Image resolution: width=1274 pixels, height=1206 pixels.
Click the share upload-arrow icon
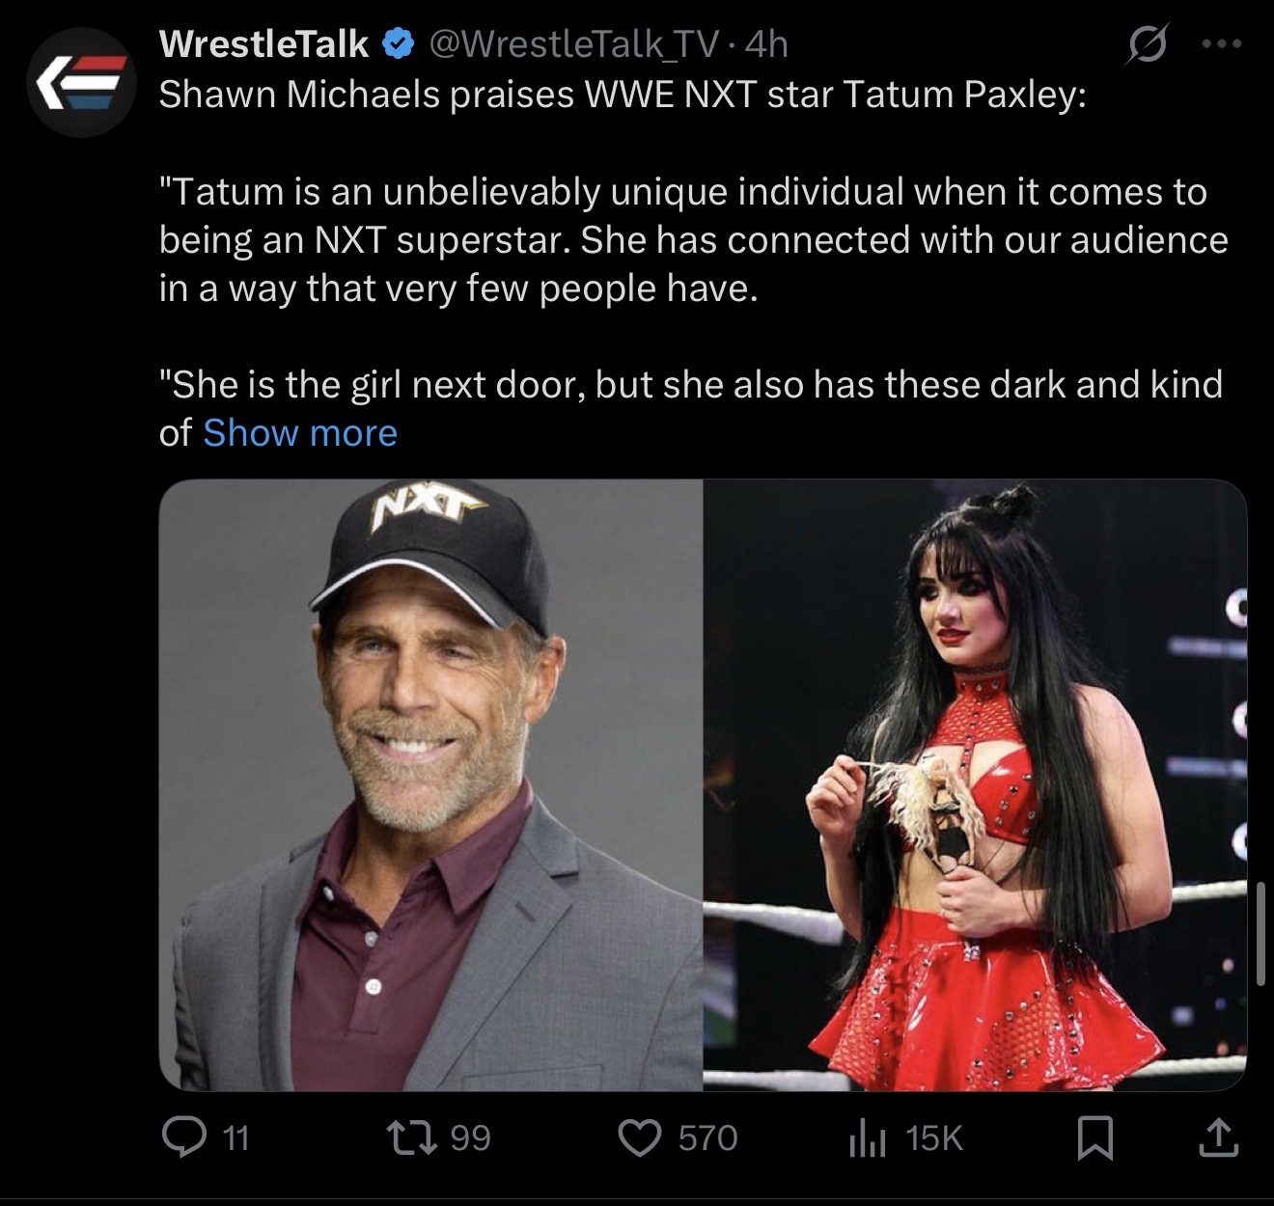click(x=1219, y=1138)
